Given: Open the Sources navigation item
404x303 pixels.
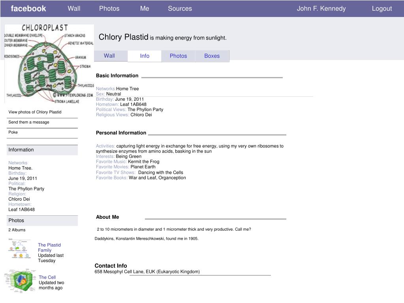Looking at the screenshot, I should tap(180, 9).
